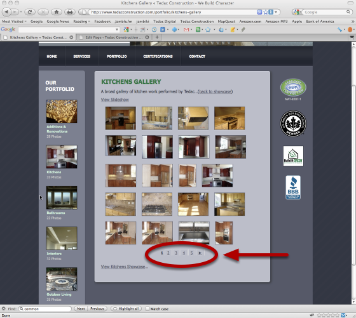Open Google News bookmark

(x=58, y=22)
